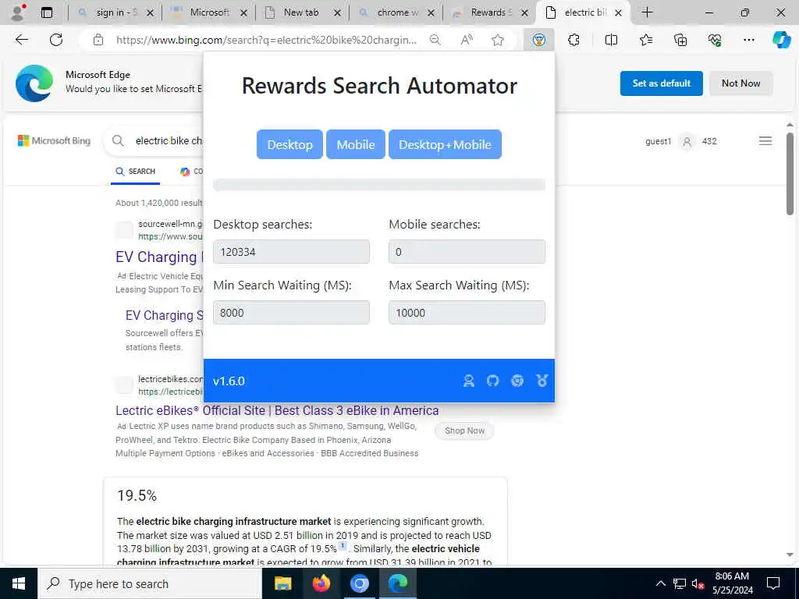Open GitHub icon in extension footer
This screenshot has width=799, height=599.
click(x=493, y=381)
